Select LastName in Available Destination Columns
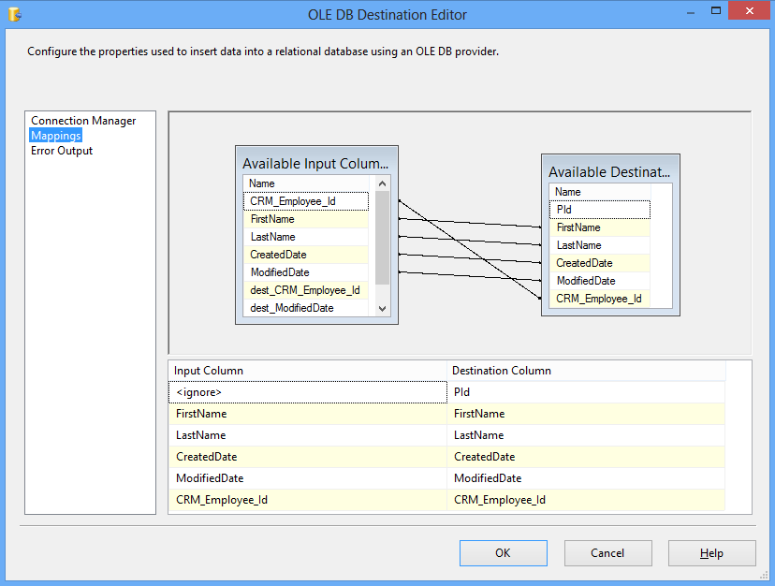Screen dimensions: 775x586 point(600,245)
